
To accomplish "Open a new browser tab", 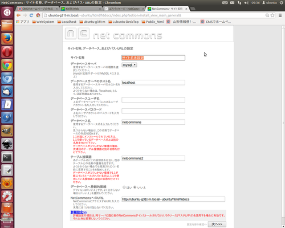I will coord(193,9).
